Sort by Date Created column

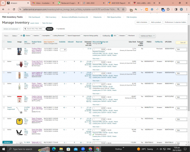49,42
